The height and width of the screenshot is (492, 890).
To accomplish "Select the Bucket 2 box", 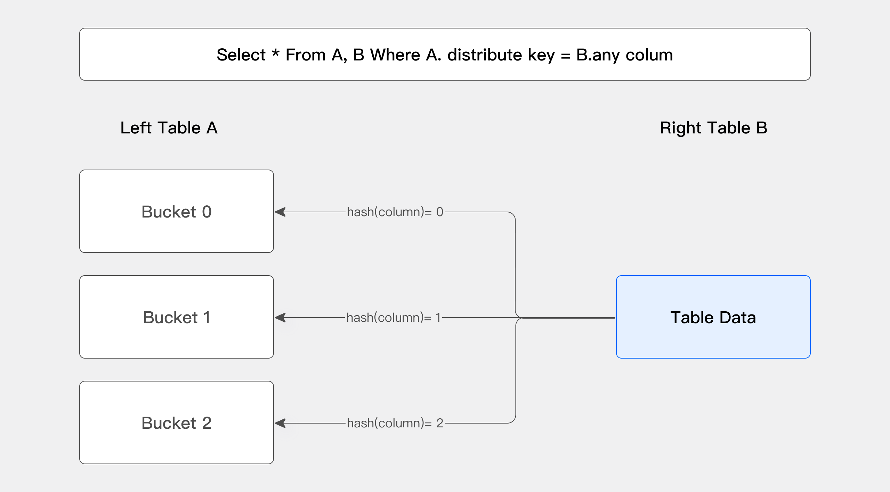I will pyautogui.click(x=176, y=423).
